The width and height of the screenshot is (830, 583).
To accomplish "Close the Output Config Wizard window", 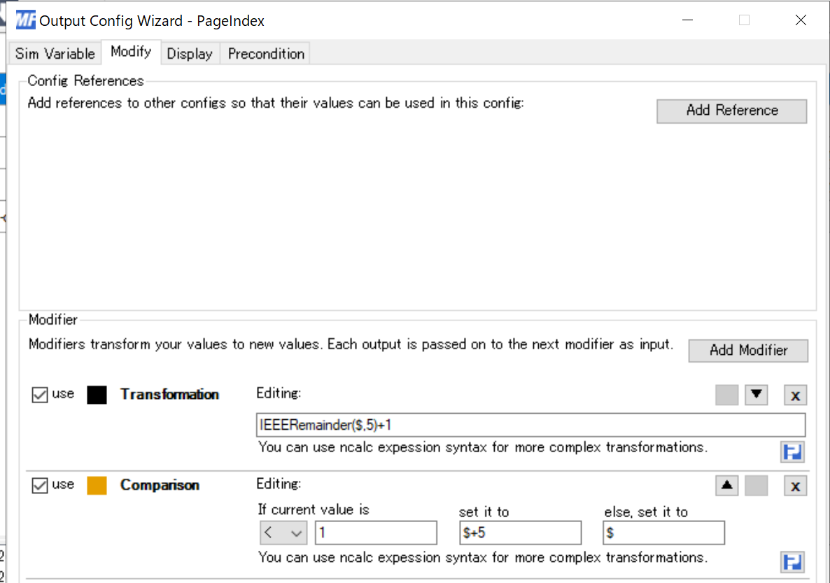I will point(801,20).
